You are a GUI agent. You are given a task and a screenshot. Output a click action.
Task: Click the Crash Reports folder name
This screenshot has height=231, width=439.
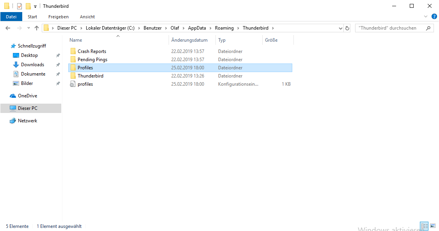(x=92, y=51)
